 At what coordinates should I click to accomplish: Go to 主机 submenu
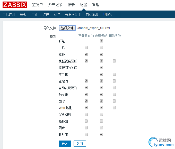tap(34, 14)
